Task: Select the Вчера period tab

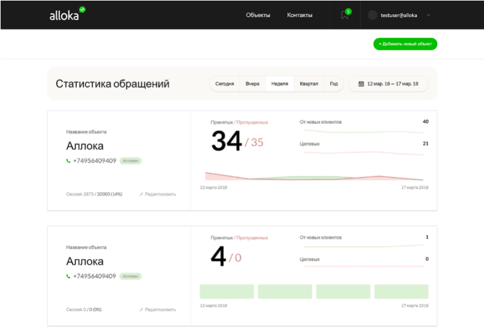Action: [252, 84]
